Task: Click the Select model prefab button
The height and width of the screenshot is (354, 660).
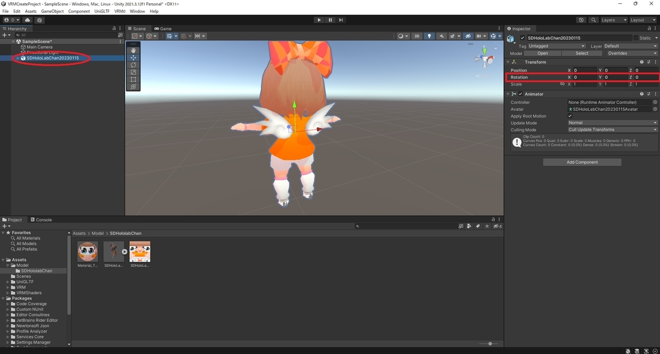Action: [x=582, y=53]
